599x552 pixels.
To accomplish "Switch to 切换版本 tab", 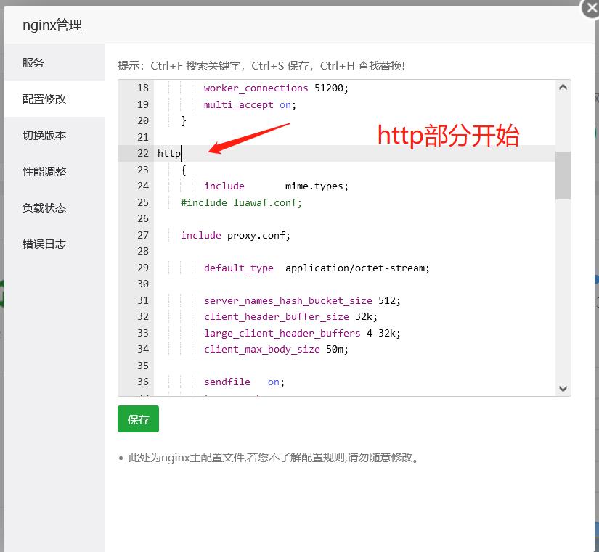I will (44, 136).
